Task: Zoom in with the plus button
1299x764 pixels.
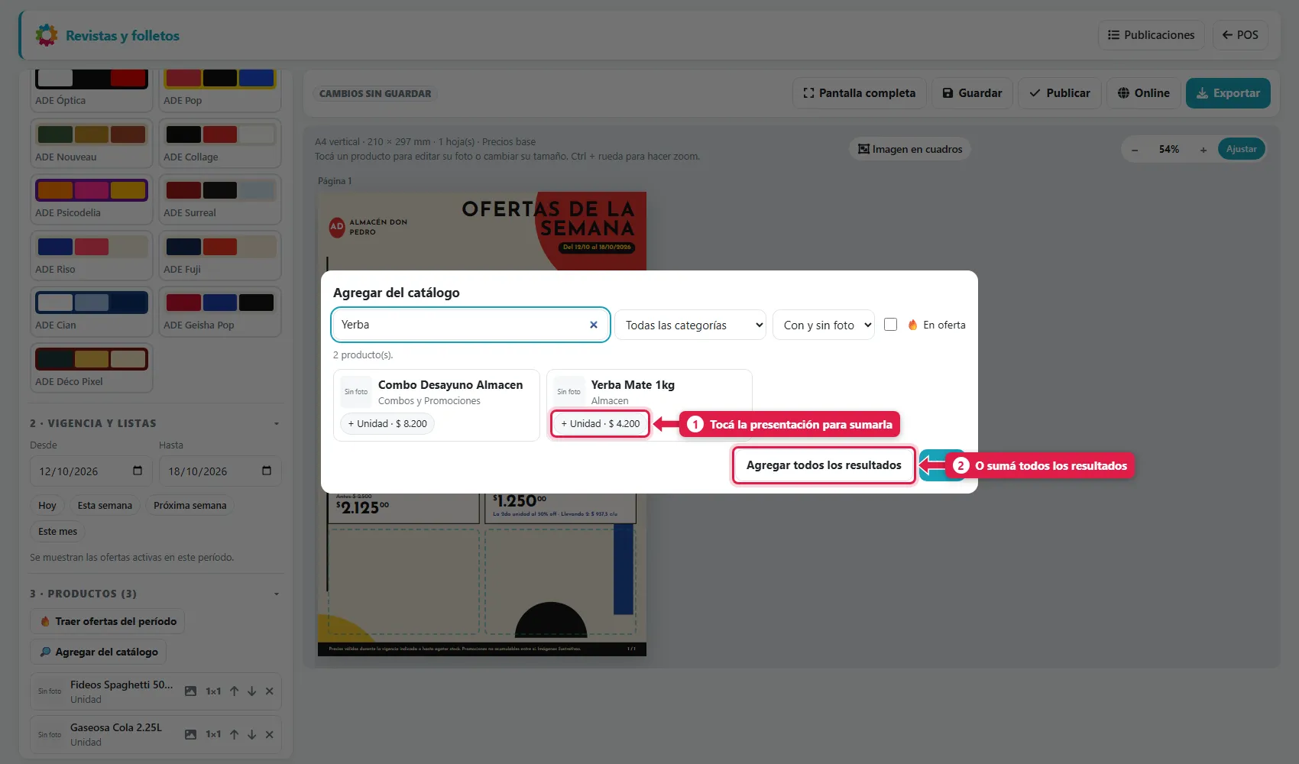Action: click(1203, 150)
